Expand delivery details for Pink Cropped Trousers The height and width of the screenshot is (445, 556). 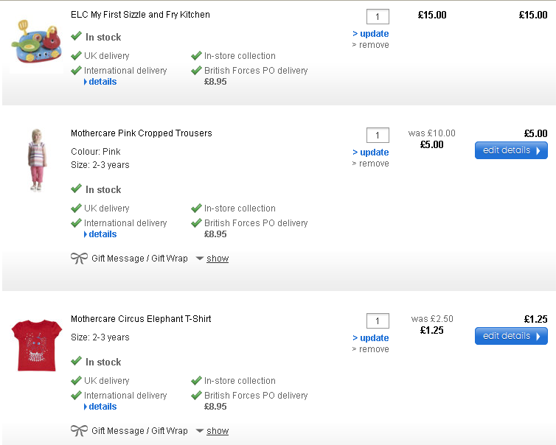pos(102,234)
